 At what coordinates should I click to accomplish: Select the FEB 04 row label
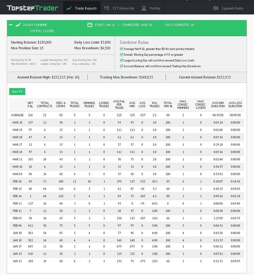[x=17, y=226]
